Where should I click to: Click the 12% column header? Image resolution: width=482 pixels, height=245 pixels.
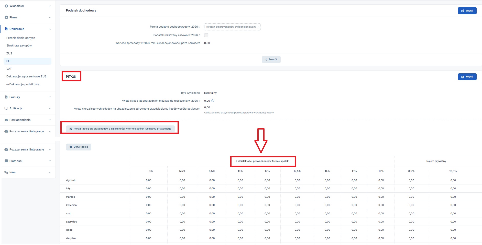click(x=267, y=171)
